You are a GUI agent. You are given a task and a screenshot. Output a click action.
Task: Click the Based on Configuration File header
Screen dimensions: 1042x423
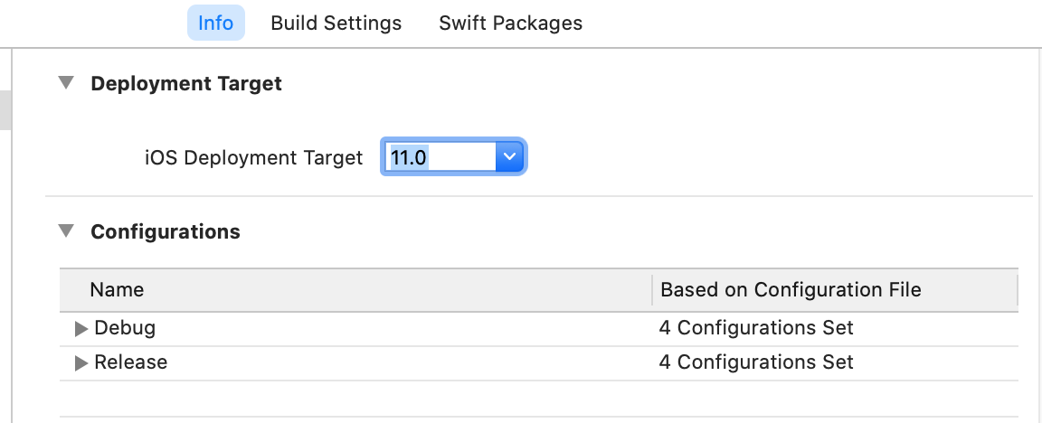pyautogui.click(x=791, y=290)
